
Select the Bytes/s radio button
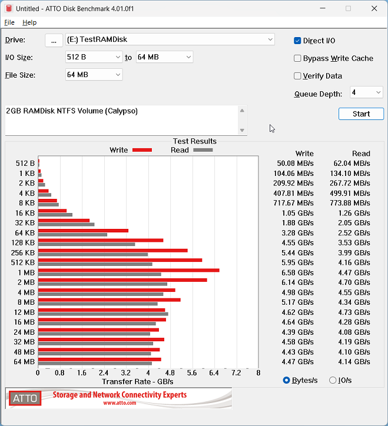tap(286, 380)
